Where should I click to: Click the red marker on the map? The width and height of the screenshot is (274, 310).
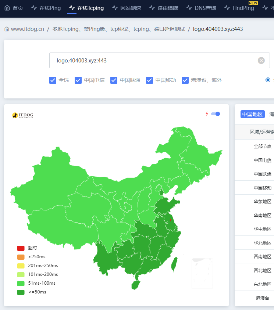[171, 220]
